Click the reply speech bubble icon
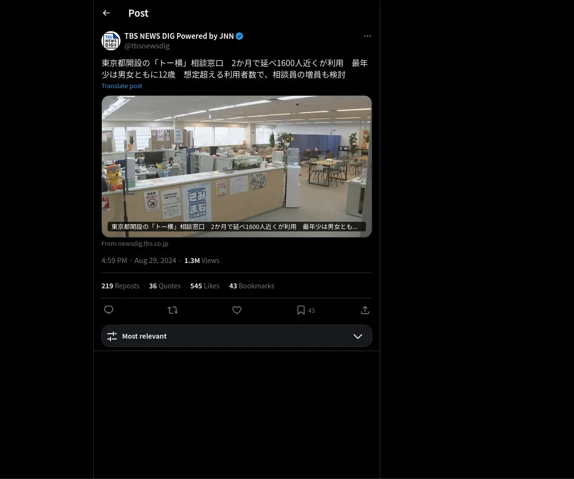Screen dimensions: 574x479 (109, 310)
